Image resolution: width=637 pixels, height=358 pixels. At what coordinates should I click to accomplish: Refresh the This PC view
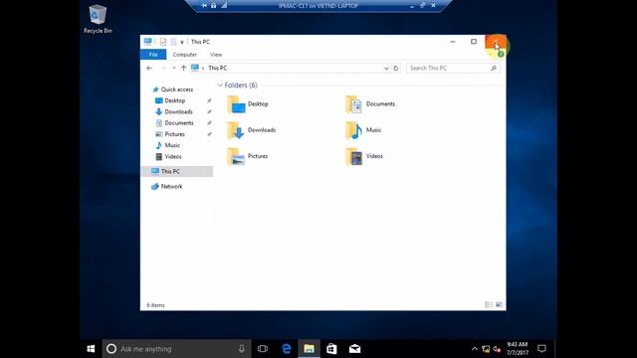(x=396, y=69)
